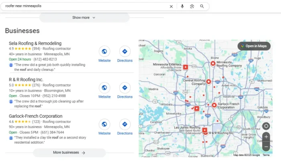This screenshot has width=281, height=163.
Task: Get directions to Garlock-French Corporation
Action: (x=125, y=125)
